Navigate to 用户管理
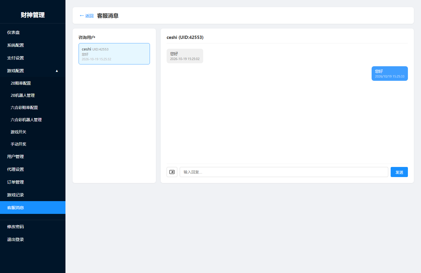 [33, 157]
